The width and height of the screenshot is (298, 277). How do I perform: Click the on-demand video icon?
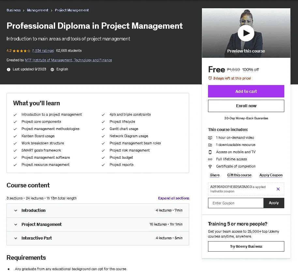pos(210,138)
